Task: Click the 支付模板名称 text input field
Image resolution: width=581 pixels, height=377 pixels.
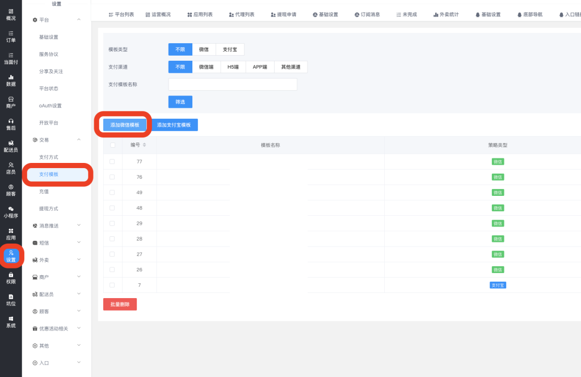Action: click(233, 85)
